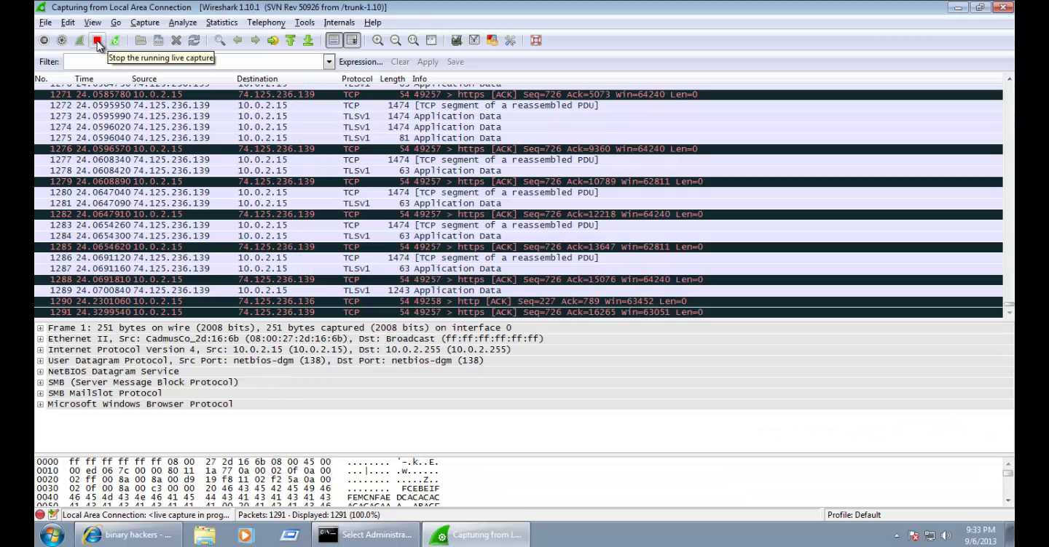Expand the Ethernet II packet detail row

(x=39, y=338)
